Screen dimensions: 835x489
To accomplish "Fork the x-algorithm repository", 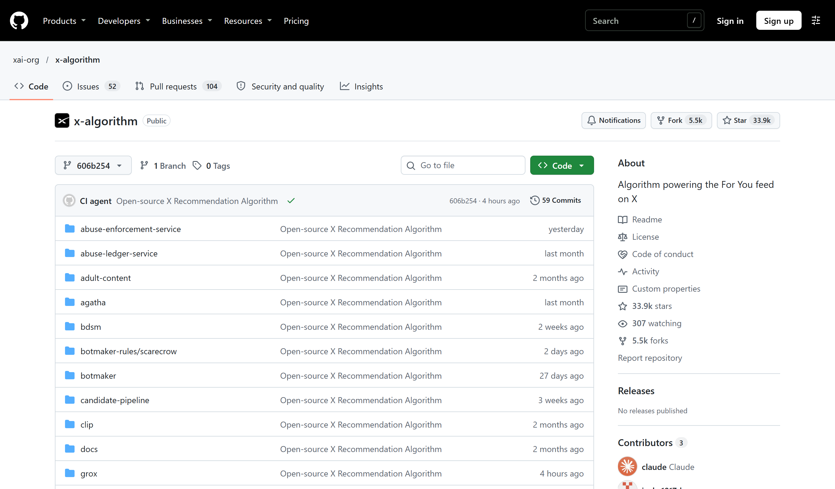I will [x=681, y=120].
